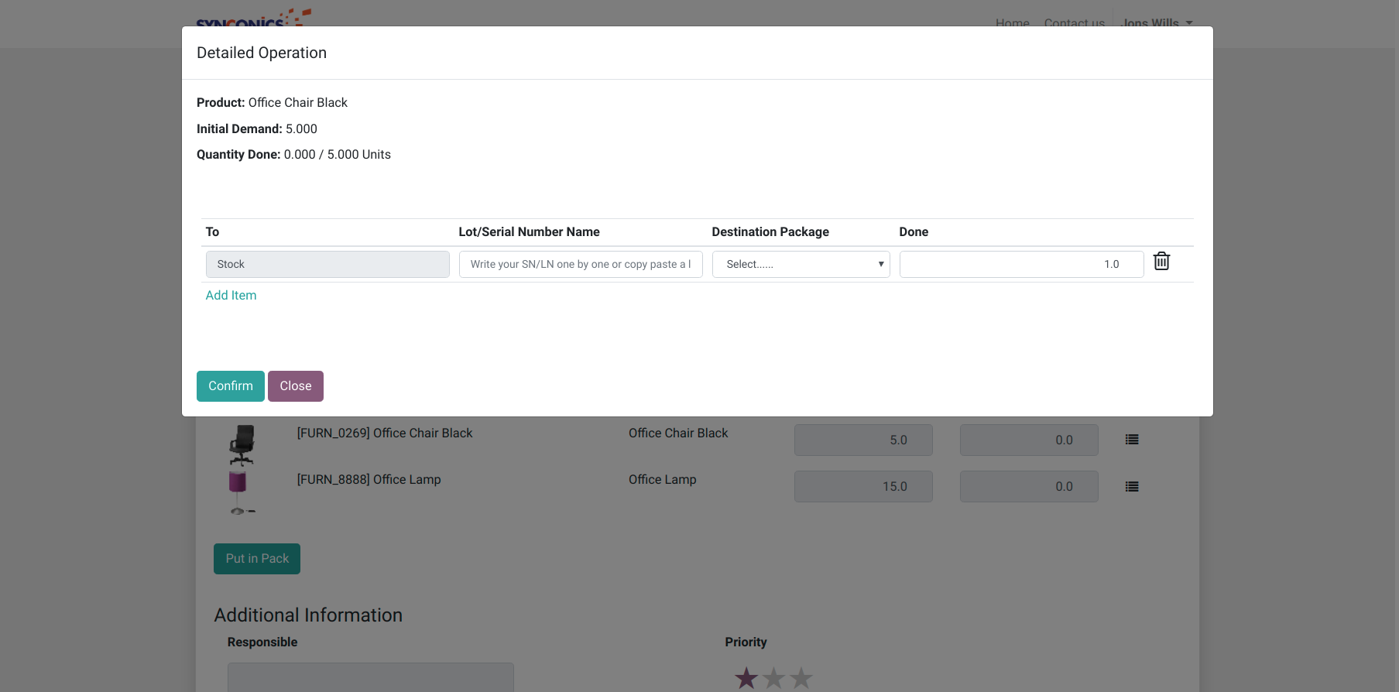
Task: Click the Synconics logo
Action: click(x=253, y=19)
